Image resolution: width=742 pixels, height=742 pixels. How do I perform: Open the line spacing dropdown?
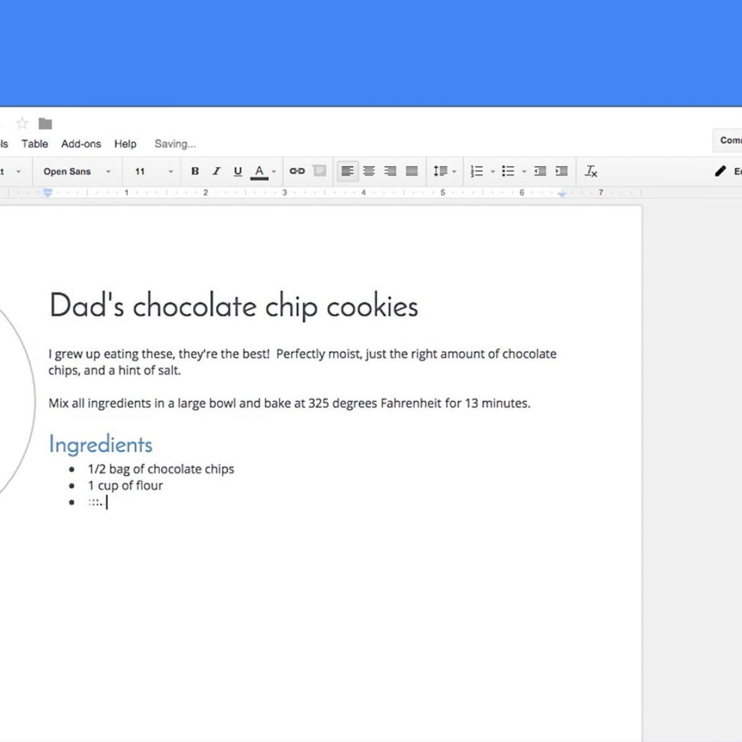point(444,171)
